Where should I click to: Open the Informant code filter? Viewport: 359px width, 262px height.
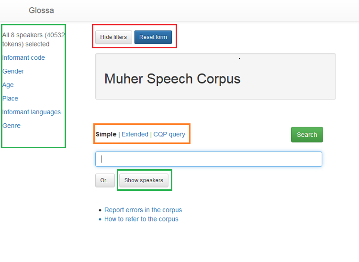23,58
